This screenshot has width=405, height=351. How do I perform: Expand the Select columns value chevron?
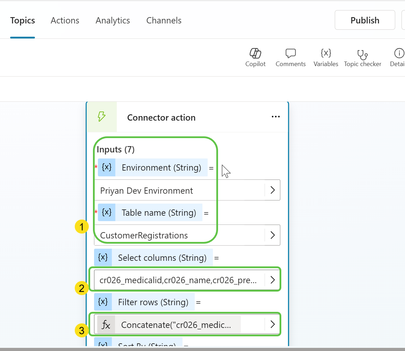click(273, 280)
